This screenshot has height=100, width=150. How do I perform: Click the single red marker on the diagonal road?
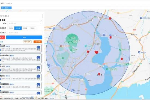click(x=88, y=52)
